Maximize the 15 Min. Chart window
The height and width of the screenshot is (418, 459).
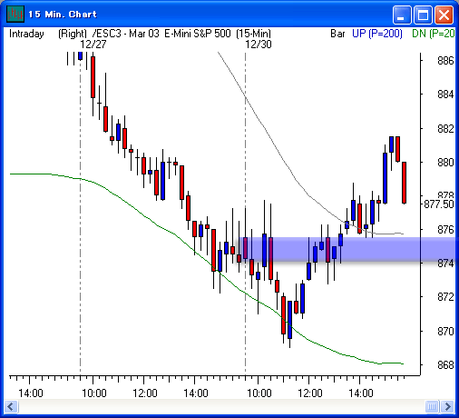pyautogui.click(x=423, y=15)
